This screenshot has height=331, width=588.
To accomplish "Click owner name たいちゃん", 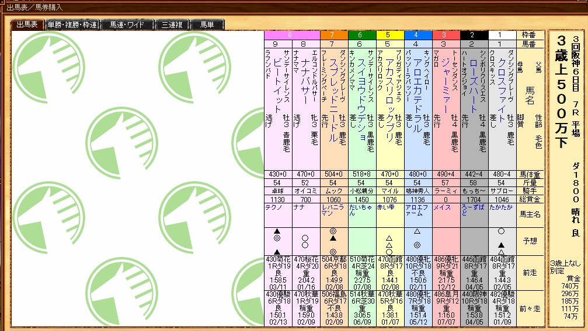I will pyautogui.click(x=360, y=210).
